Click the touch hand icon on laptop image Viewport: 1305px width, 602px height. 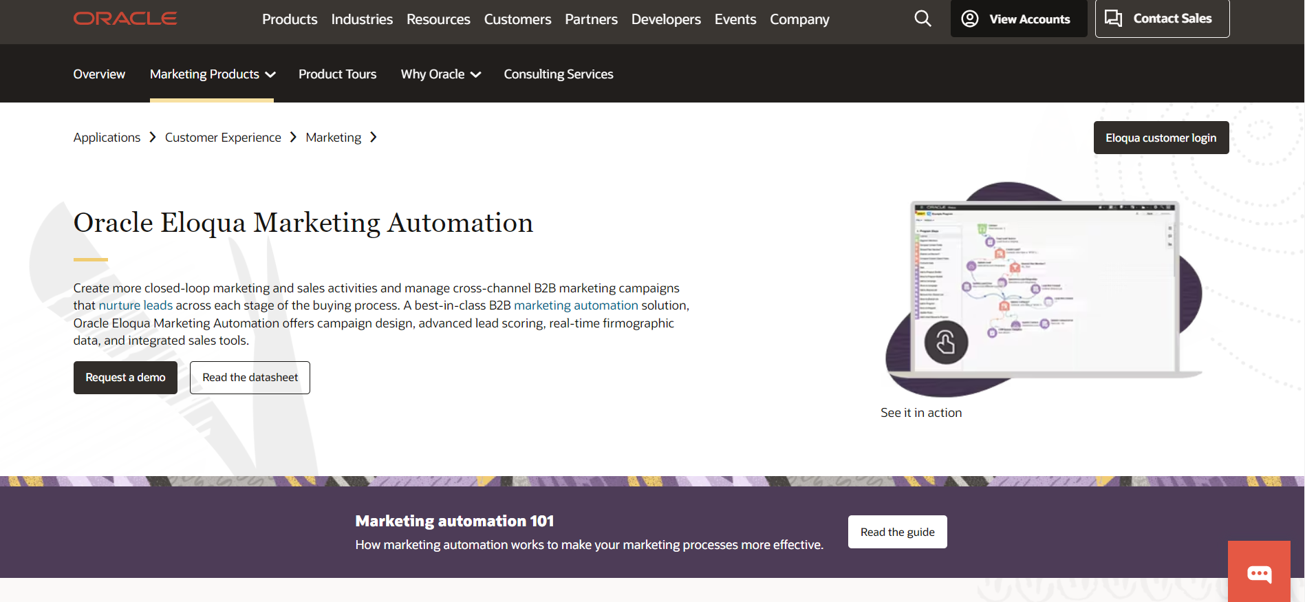(946, 342)
